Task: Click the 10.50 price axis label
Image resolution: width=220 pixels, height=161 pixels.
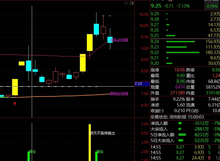Action: [x=144, y=14]
